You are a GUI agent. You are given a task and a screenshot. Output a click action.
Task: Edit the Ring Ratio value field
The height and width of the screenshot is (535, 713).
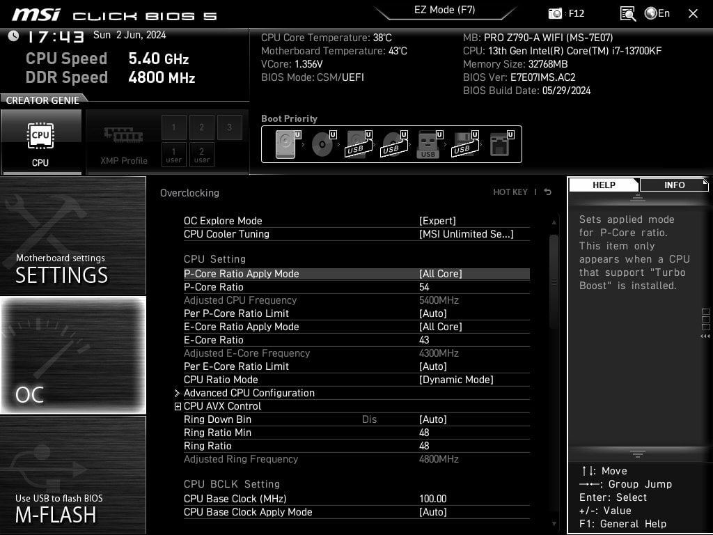[x=424, y=445]
